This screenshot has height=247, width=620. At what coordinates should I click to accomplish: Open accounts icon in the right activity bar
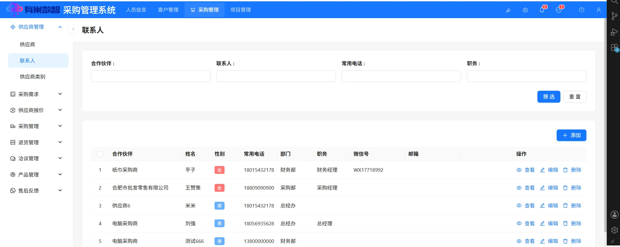pos(615,215)
